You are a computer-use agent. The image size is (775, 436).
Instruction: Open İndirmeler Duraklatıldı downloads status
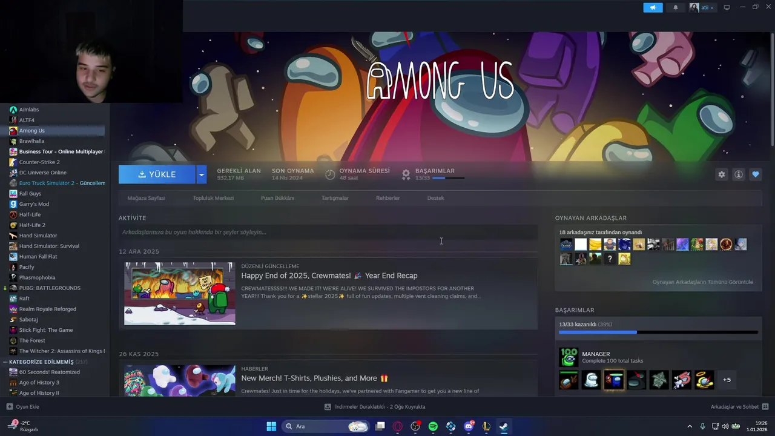[375, 407]
